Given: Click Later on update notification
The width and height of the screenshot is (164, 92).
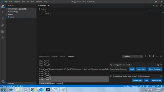Looking at the screenshot, I should pos(146,80).
